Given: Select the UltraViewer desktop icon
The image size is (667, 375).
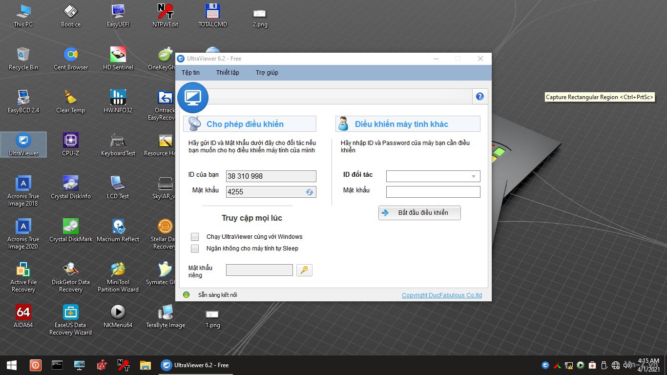Looking at the screenshot, I should coord(23,145).
